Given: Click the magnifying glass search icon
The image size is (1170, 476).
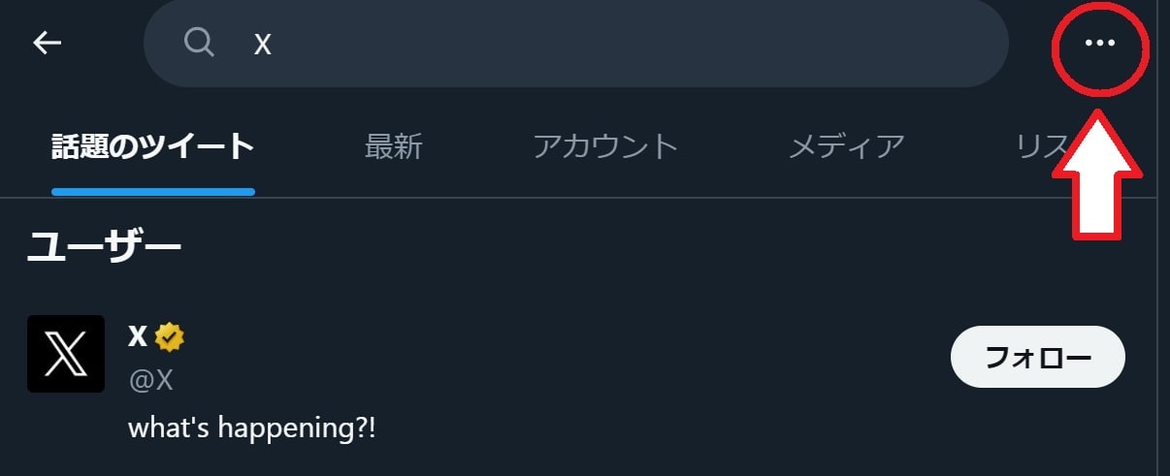Looking at the screenshot, I should click(x=199, y=42).
